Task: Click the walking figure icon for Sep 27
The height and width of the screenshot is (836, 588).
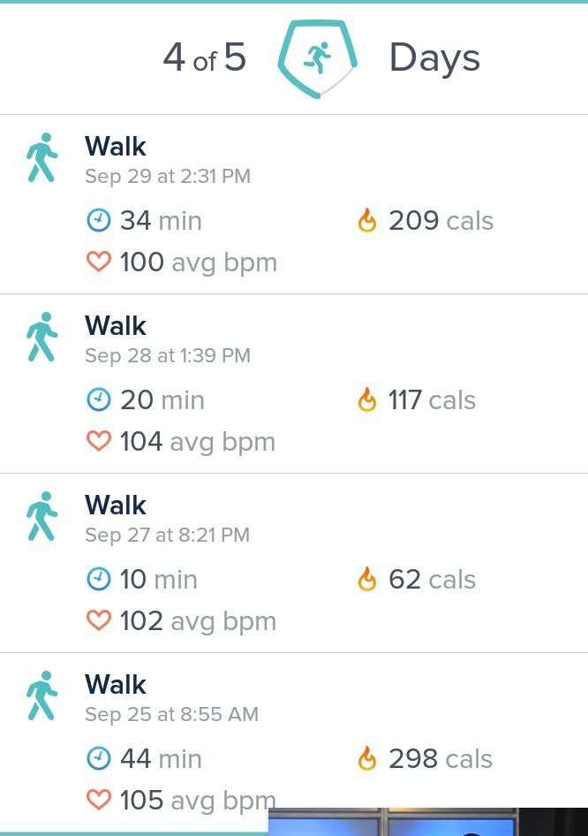Action: [x=41, y=517]
